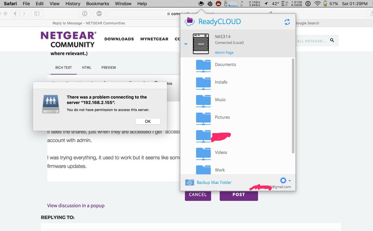Click the network shared server icon in dialog
The width and height of the screenshot is (373, 231).
point(51,104)
